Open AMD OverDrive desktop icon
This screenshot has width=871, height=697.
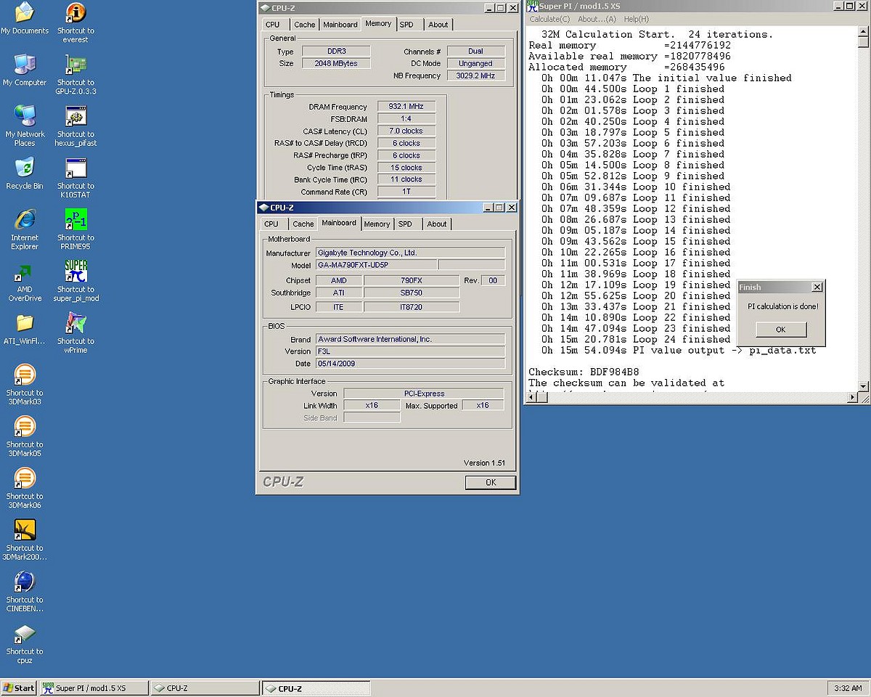click(x=25, y=272)
